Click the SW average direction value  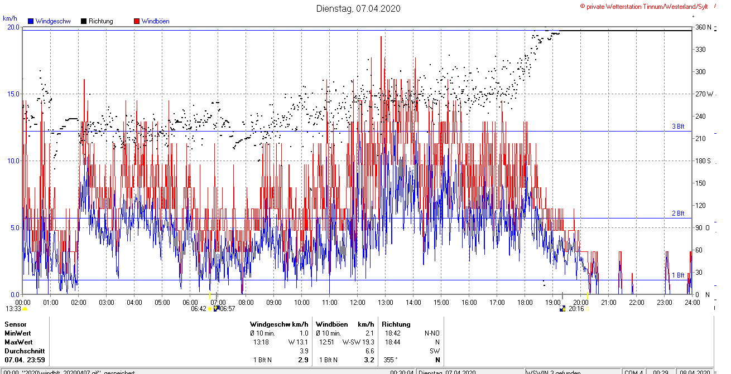coord(435,351)
